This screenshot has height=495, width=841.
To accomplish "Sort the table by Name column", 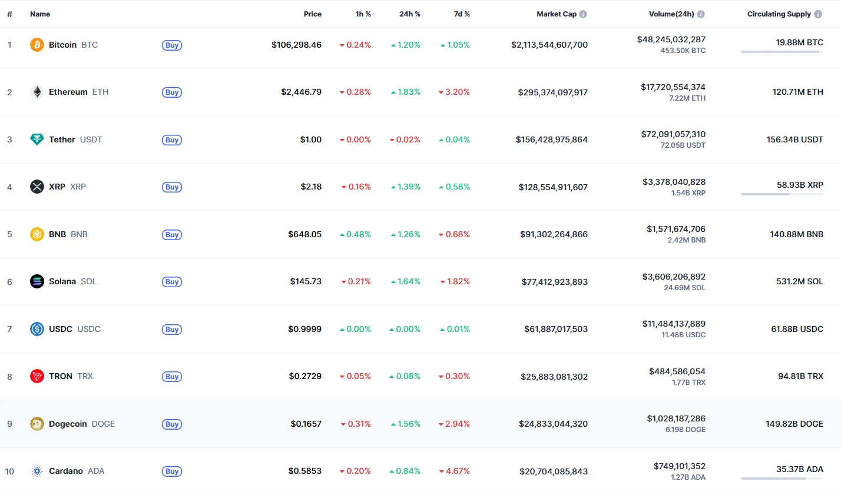I will tap(40, 14).
